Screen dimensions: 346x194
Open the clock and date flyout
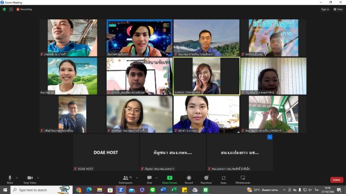[x=328, y=190]
